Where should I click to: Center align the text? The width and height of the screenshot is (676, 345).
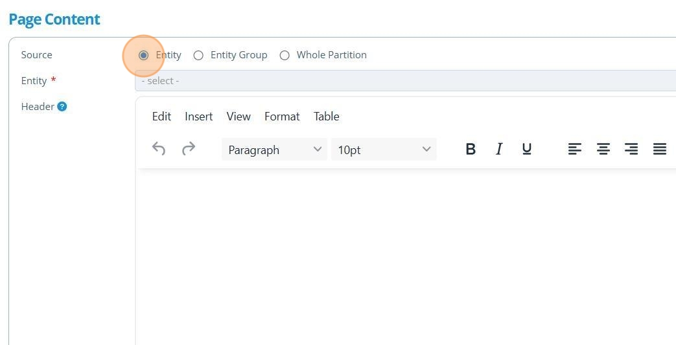(603, 150)
